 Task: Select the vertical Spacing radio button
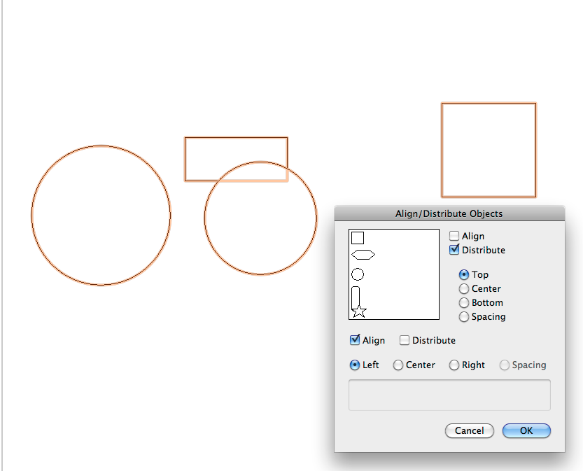coord(463,317)
